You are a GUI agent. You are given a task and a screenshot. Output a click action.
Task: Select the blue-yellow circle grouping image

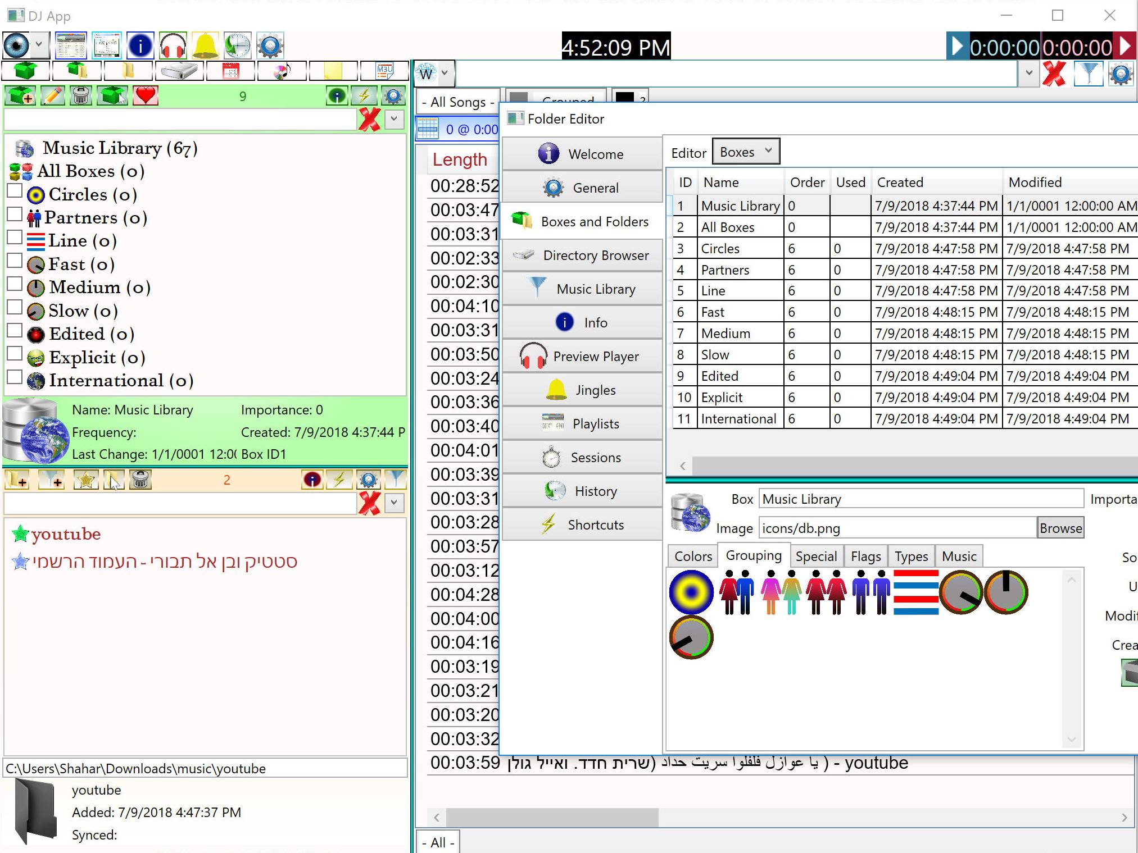[691, 592]
